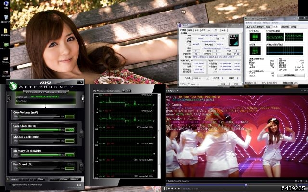This screenshot has width=308, height=192.
Task: Switch to Task Manager 網路功能 (Networking) tab
Action: click(x=285, y=27)
